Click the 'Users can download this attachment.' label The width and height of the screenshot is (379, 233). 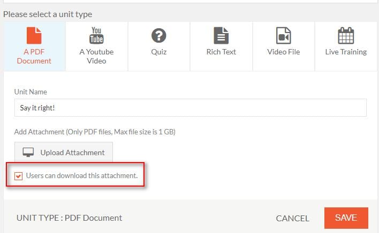tap(82, 176)
